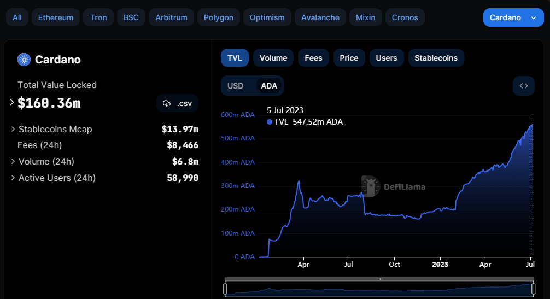Select ADA chart denomination
This screenshot has height=299, width=550.
tap(269, 86)
